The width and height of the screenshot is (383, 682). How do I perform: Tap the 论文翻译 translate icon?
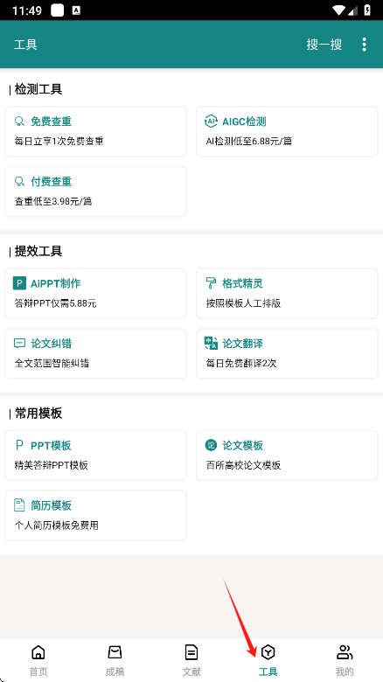point(211,343)
